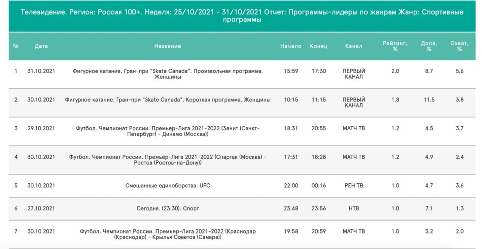Select date 31.10.2021 in row 1
Viewport: 482px width, 249px height.
tap(41, 71)
